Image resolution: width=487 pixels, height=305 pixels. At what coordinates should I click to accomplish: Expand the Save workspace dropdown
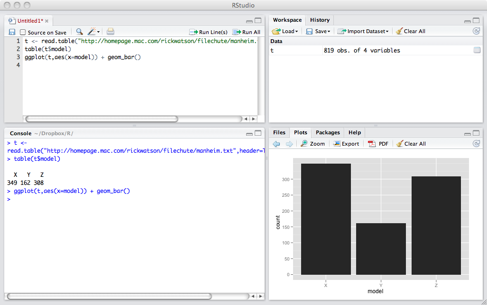click(318, 31)
